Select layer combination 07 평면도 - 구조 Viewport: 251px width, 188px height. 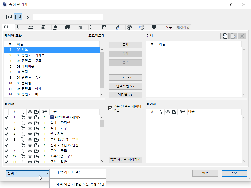[x=52, y=61]
